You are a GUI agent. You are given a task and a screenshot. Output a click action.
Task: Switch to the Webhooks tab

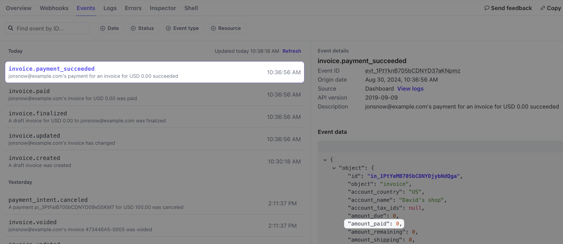click(54, 8)
